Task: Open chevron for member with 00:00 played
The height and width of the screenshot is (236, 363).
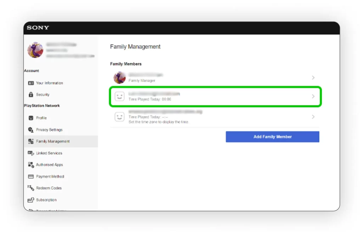Action: [313, 96]
